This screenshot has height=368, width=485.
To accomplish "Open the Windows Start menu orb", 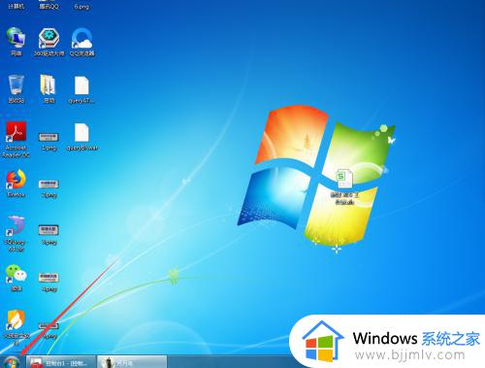I will tap(11, 362).
